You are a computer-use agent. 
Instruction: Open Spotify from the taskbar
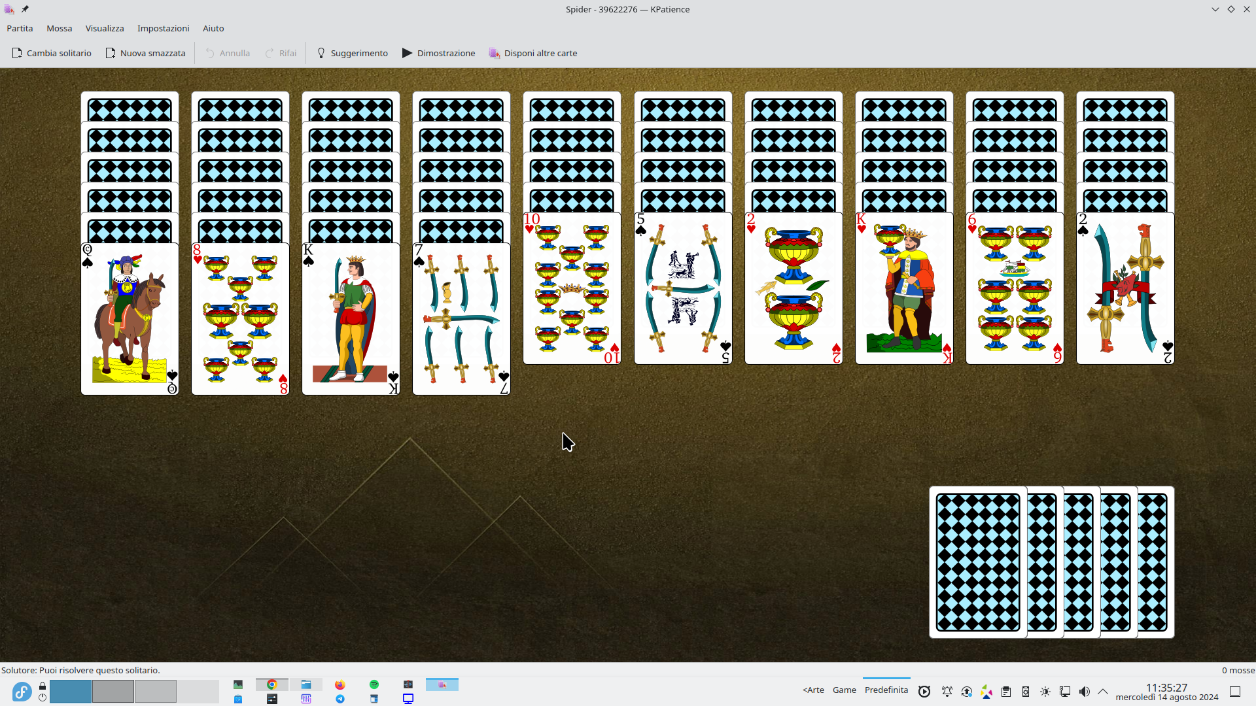pyautogui.click(x=374, y=684)
